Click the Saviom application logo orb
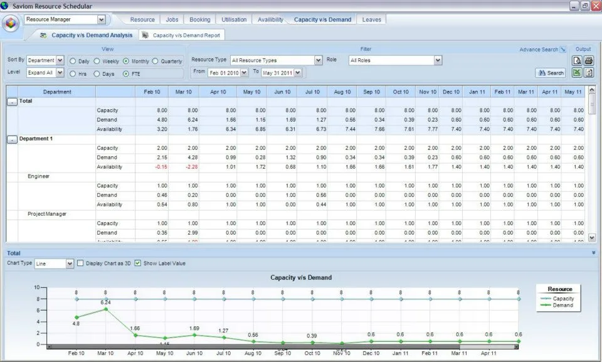This screenshot has width=602, height=362. tap(11, 24)
